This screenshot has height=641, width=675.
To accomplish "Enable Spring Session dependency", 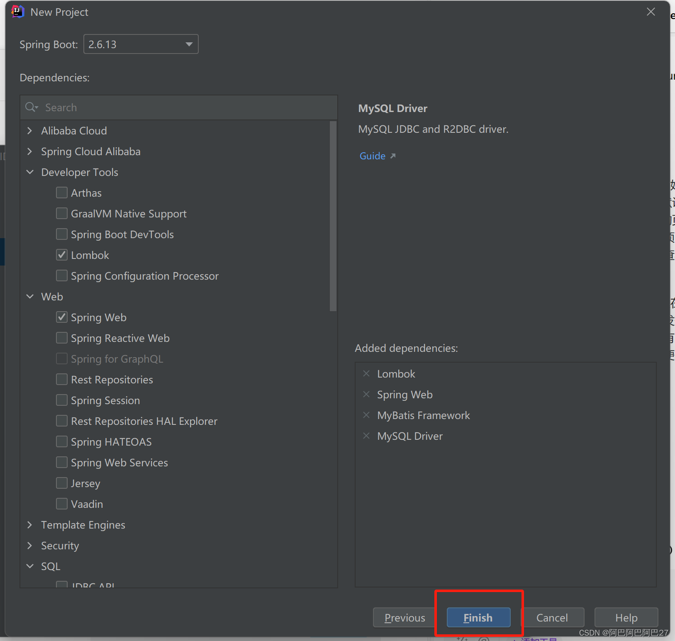I will click(62, 400).
